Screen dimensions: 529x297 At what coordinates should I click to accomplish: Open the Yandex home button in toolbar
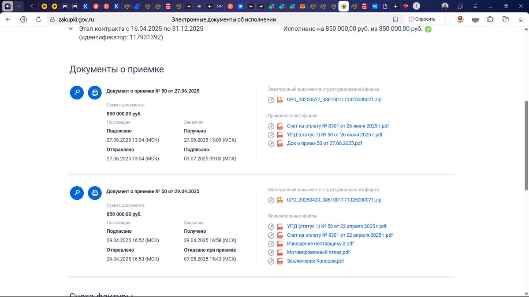click(x=23, y=19)
